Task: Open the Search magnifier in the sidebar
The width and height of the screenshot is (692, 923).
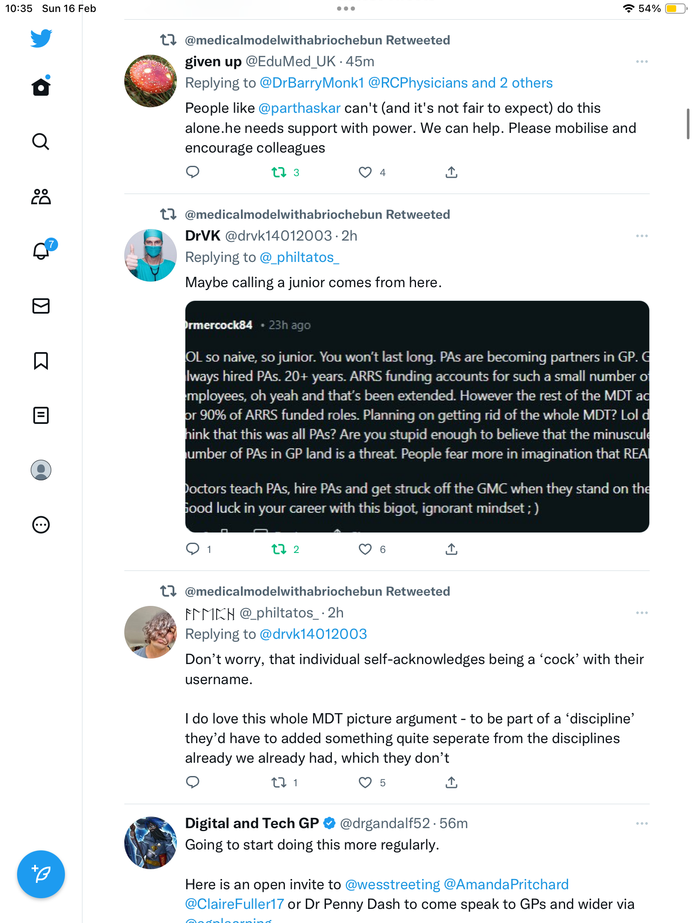Action: [x=41, y=141]
